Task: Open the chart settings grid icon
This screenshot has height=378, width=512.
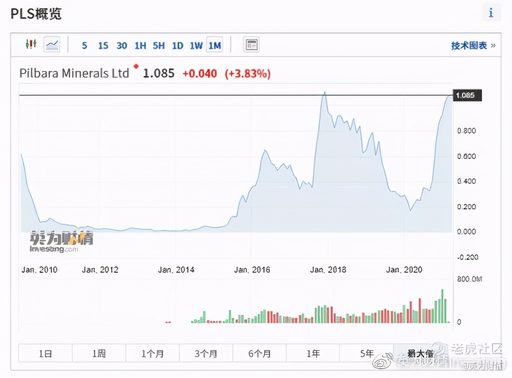Action: pyautogui.click(x=251, y=45)
